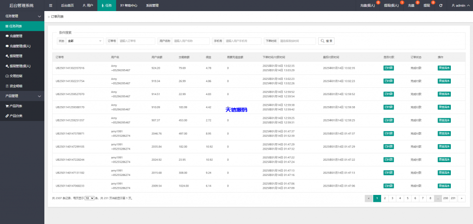The image size is (473, 224).
Task: Open the 提现(假人) notification in top bar
Action: pyautogui.click(x=391, y=6)
